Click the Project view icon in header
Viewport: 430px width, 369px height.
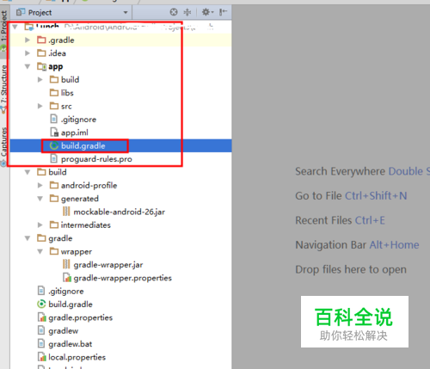coord(21,12)
